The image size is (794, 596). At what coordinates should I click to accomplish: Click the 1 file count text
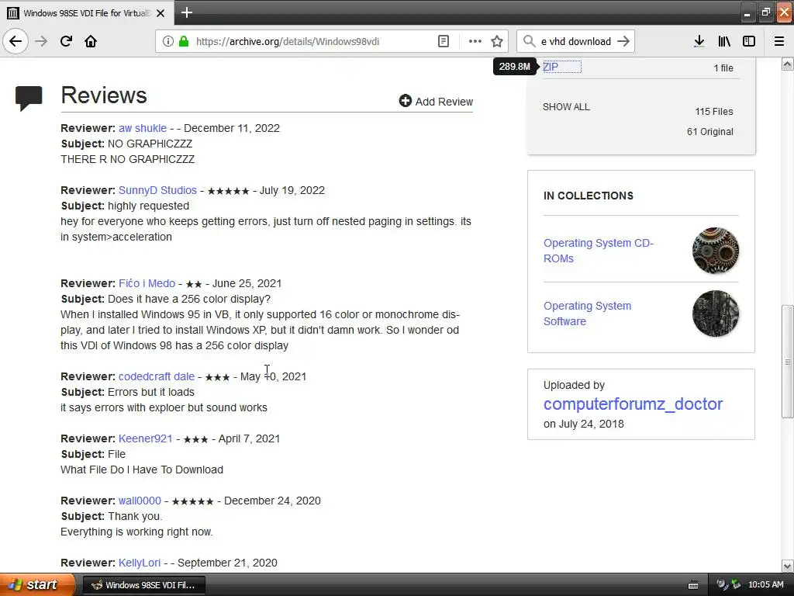pyautogui.click(x=723, y=68)
